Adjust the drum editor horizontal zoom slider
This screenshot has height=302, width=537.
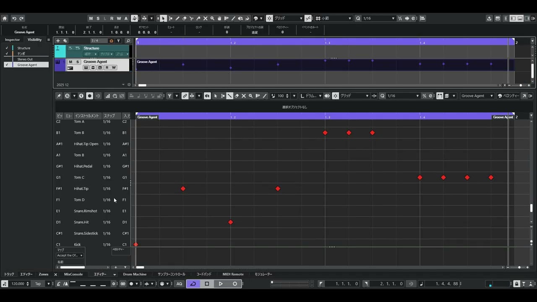[519, 267]
